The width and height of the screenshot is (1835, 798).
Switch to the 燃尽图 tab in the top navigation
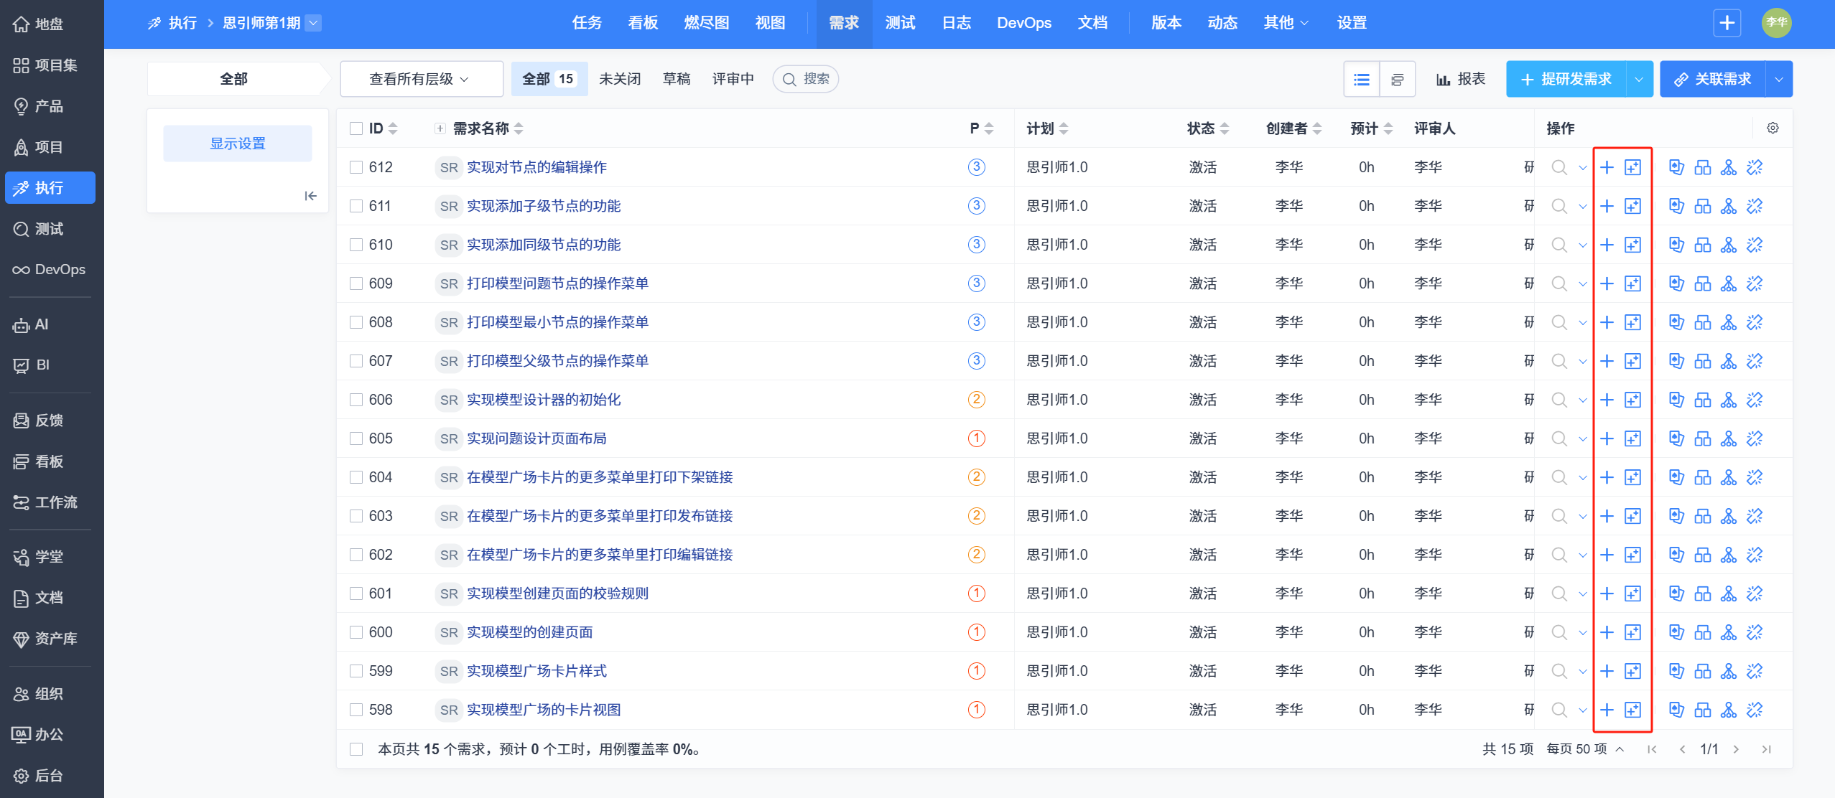pyautogui.click(x=706, y=23)
